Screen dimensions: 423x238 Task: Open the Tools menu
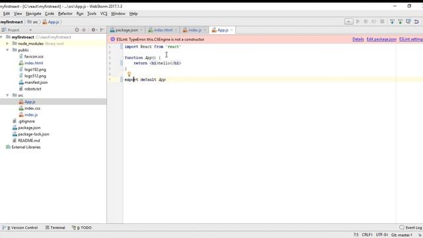[91, 13]
